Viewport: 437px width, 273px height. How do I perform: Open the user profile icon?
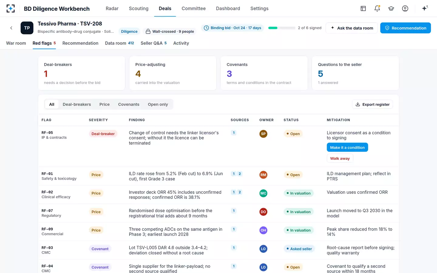(405, 8)
